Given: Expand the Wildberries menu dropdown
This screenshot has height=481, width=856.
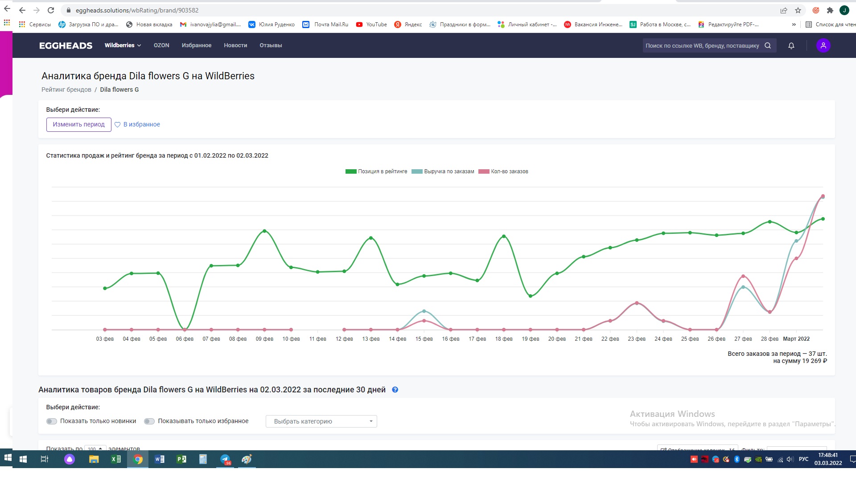Looking at the screenshot, I should pos(123,45).
